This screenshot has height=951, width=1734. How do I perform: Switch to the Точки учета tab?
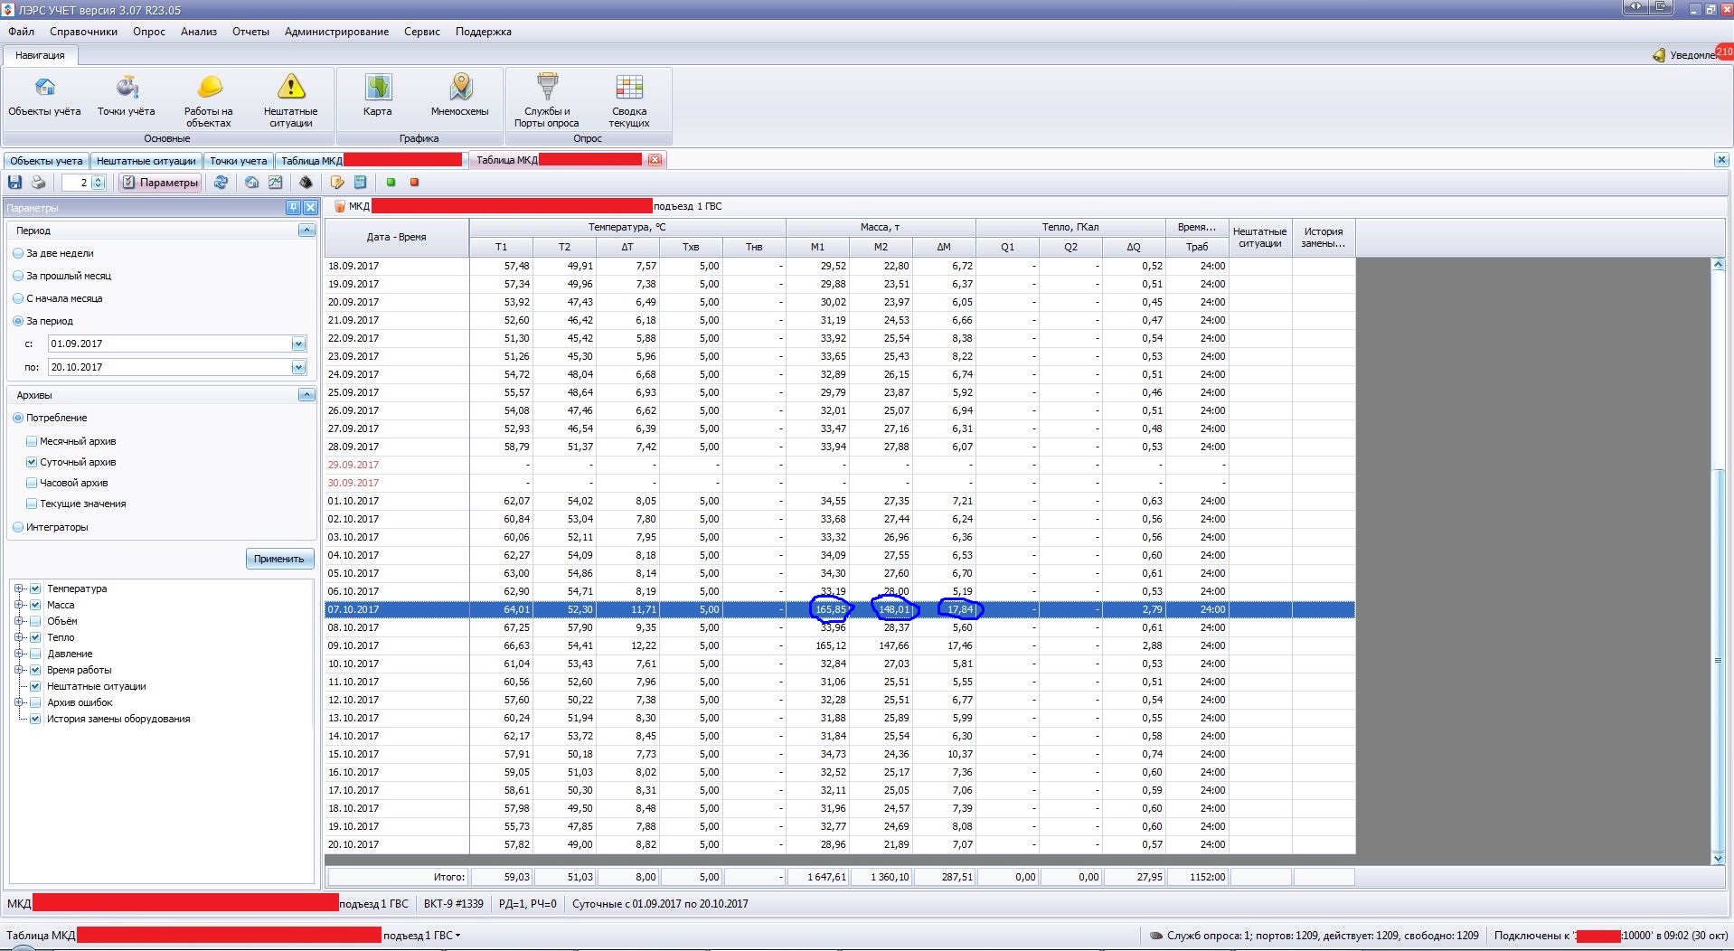point(239,161)
